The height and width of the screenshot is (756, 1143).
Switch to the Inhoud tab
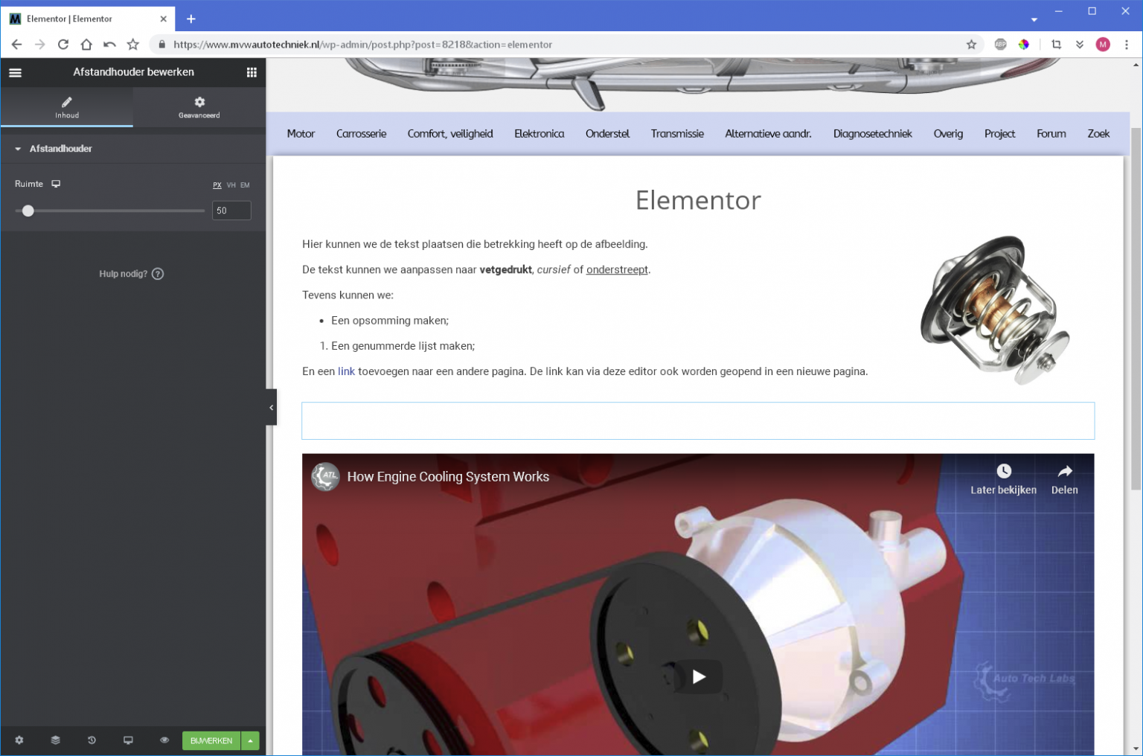click(x=67, y=107)
